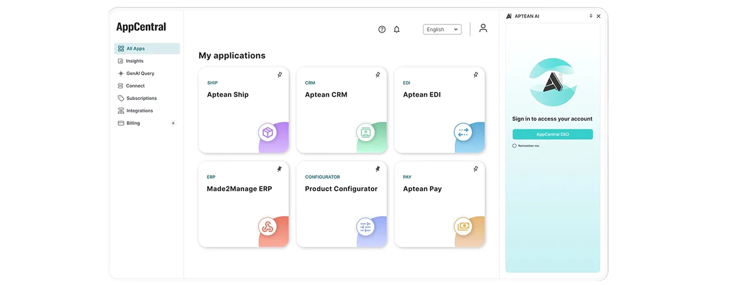Click the Product Configurator sliders icon
Viewport: 734px width, 285px height.
(366, 227)
